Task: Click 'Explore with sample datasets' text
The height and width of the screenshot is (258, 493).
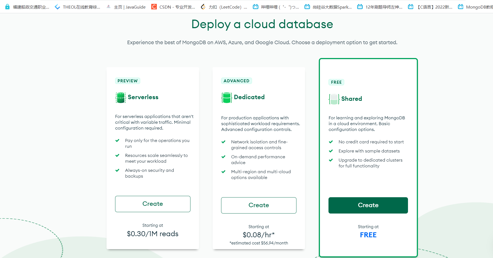Action: [x=369, y=151]
